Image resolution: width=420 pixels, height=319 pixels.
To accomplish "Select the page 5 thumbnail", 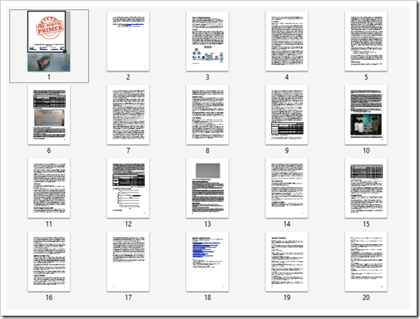I will [x=366, y=41].
